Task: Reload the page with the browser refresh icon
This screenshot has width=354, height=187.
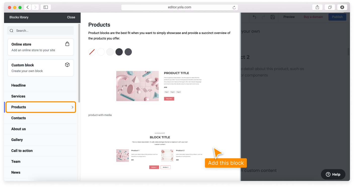Action: [234, 7]
